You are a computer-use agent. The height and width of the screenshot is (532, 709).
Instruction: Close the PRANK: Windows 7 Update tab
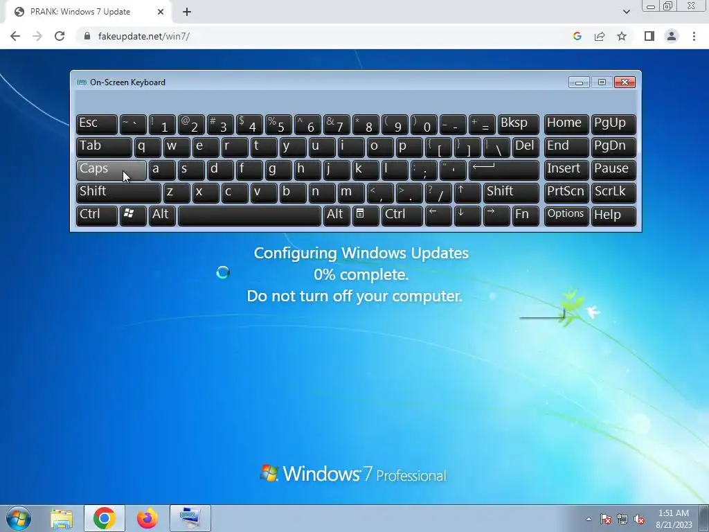161,12
